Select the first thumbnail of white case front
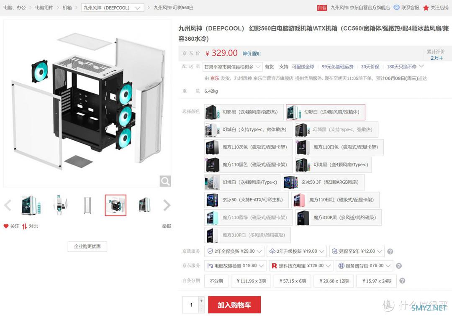This screenshot has width=452, height=316. 31,205
